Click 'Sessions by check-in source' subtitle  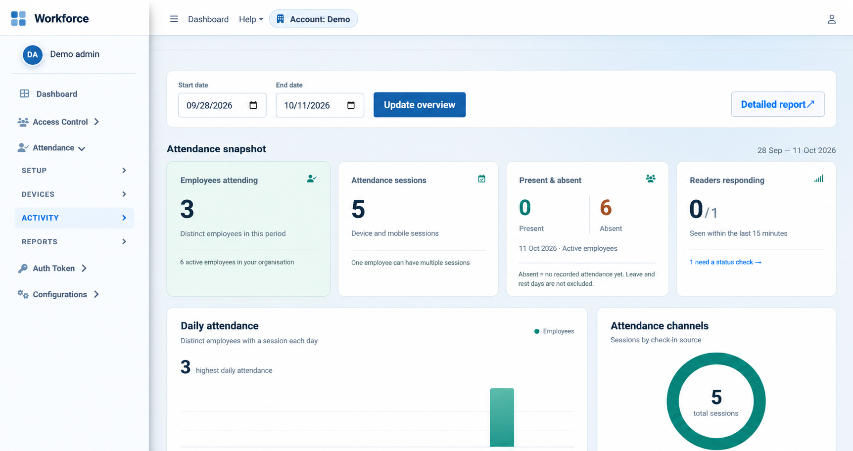(x=656, y=340)
